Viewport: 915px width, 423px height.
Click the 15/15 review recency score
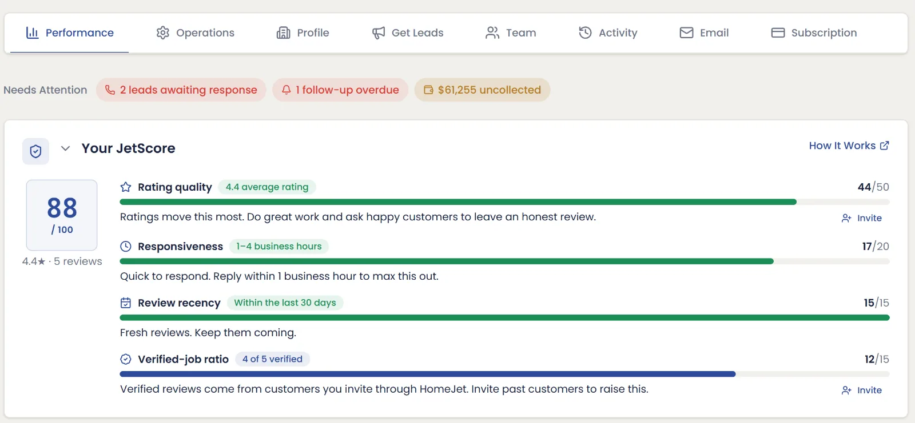[876, 303]
